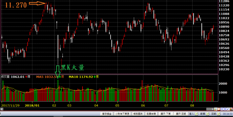Viewport: 233px width, 117px height.
Task: Click the 03 month axis label
Action: coord(69,105)
